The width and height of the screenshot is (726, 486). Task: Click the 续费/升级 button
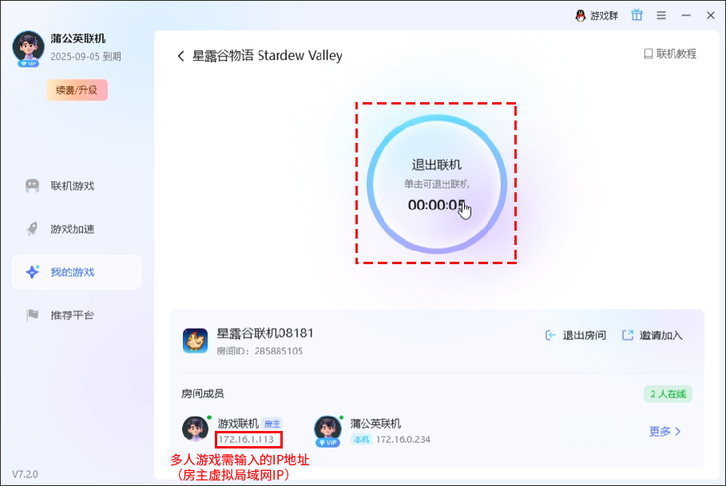point(77,89)
